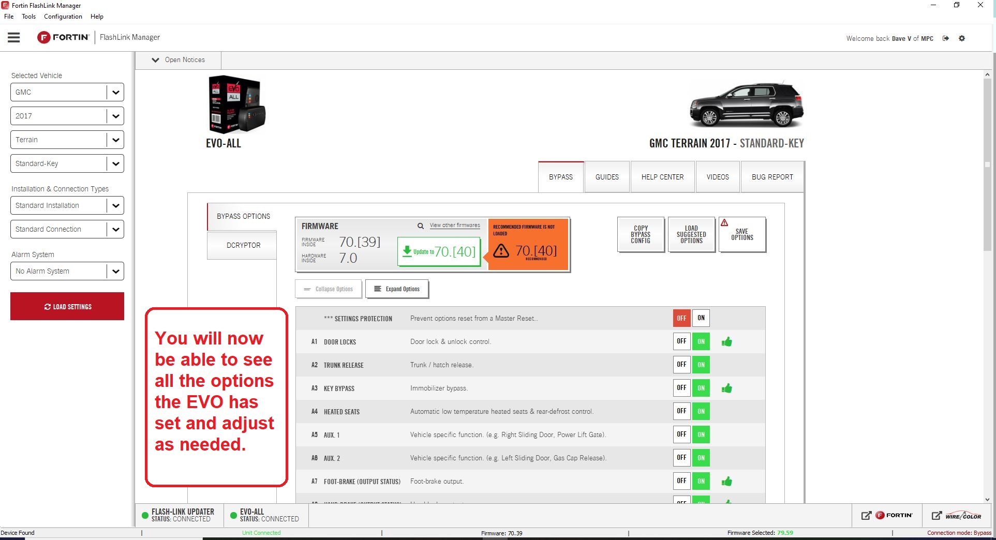Open the Terrain model dropdown
This screenshot has height=540, width=996.
coord(67,140)
